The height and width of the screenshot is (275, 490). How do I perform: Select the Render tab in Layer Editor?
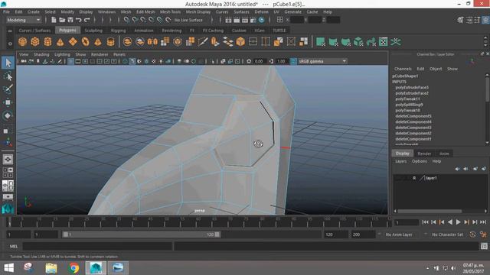[424, 154]
